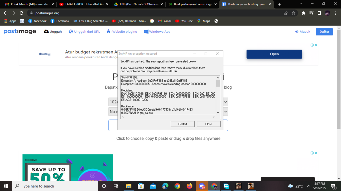
Task: Open the Chrome profile avatar
Action: click(x=328, y=13)
